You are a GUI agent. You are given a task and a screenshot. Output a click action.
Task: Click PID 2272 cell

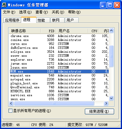pyautogui.click(x=50, y=63)
